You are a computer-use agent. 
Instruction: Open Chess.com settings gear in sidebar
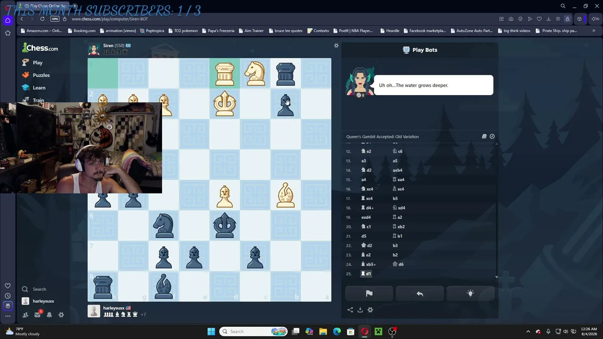[61, 315]
